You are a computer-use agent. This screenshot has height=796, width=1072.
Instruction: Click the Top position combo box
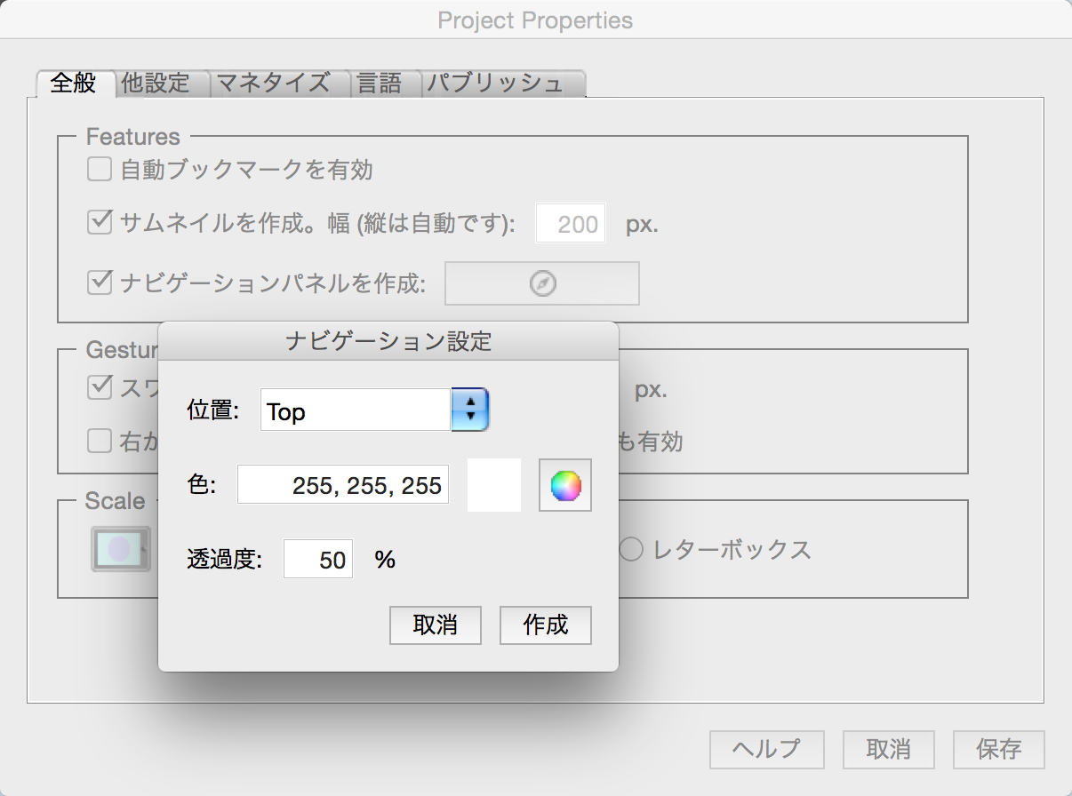point(356,410)
